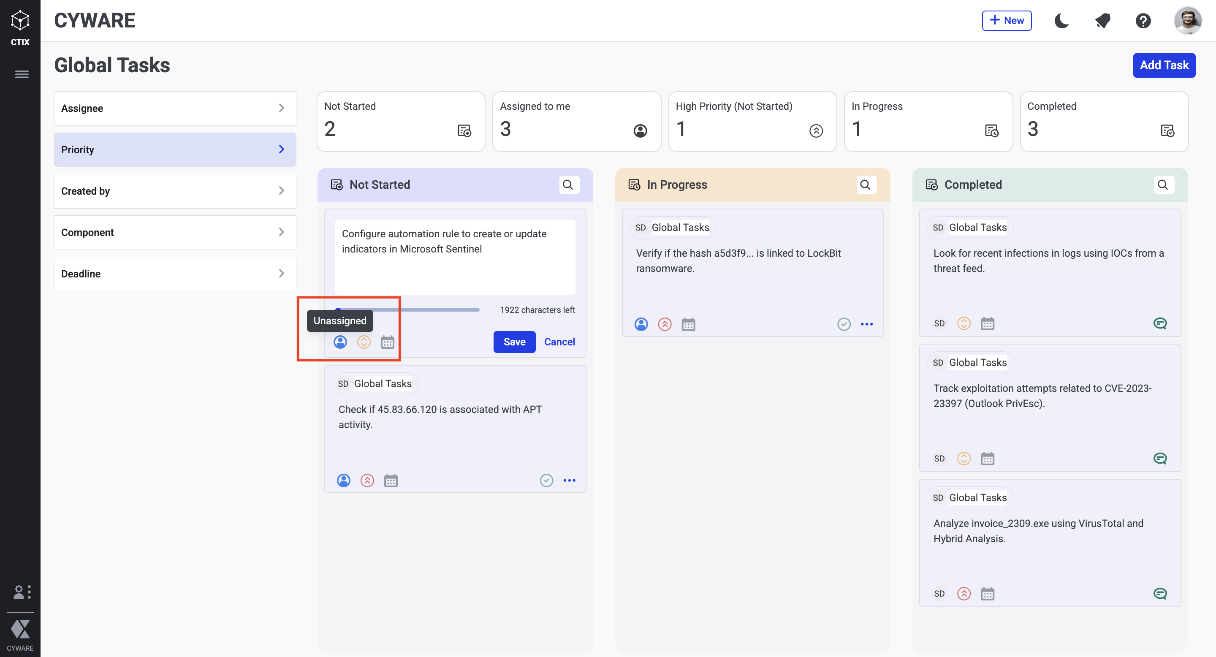Click the priority icon on APT activity task
1216x657 pixels.
click(366, 481)
